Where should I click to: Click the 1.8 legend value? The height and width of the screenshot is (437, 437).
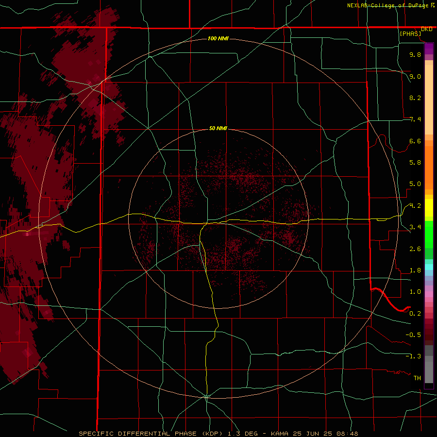tap(415, 270)
